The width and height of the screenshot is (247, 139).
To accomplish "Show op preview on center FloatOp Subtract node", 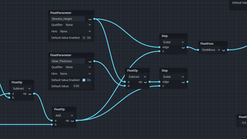I will tap(145, 82).
